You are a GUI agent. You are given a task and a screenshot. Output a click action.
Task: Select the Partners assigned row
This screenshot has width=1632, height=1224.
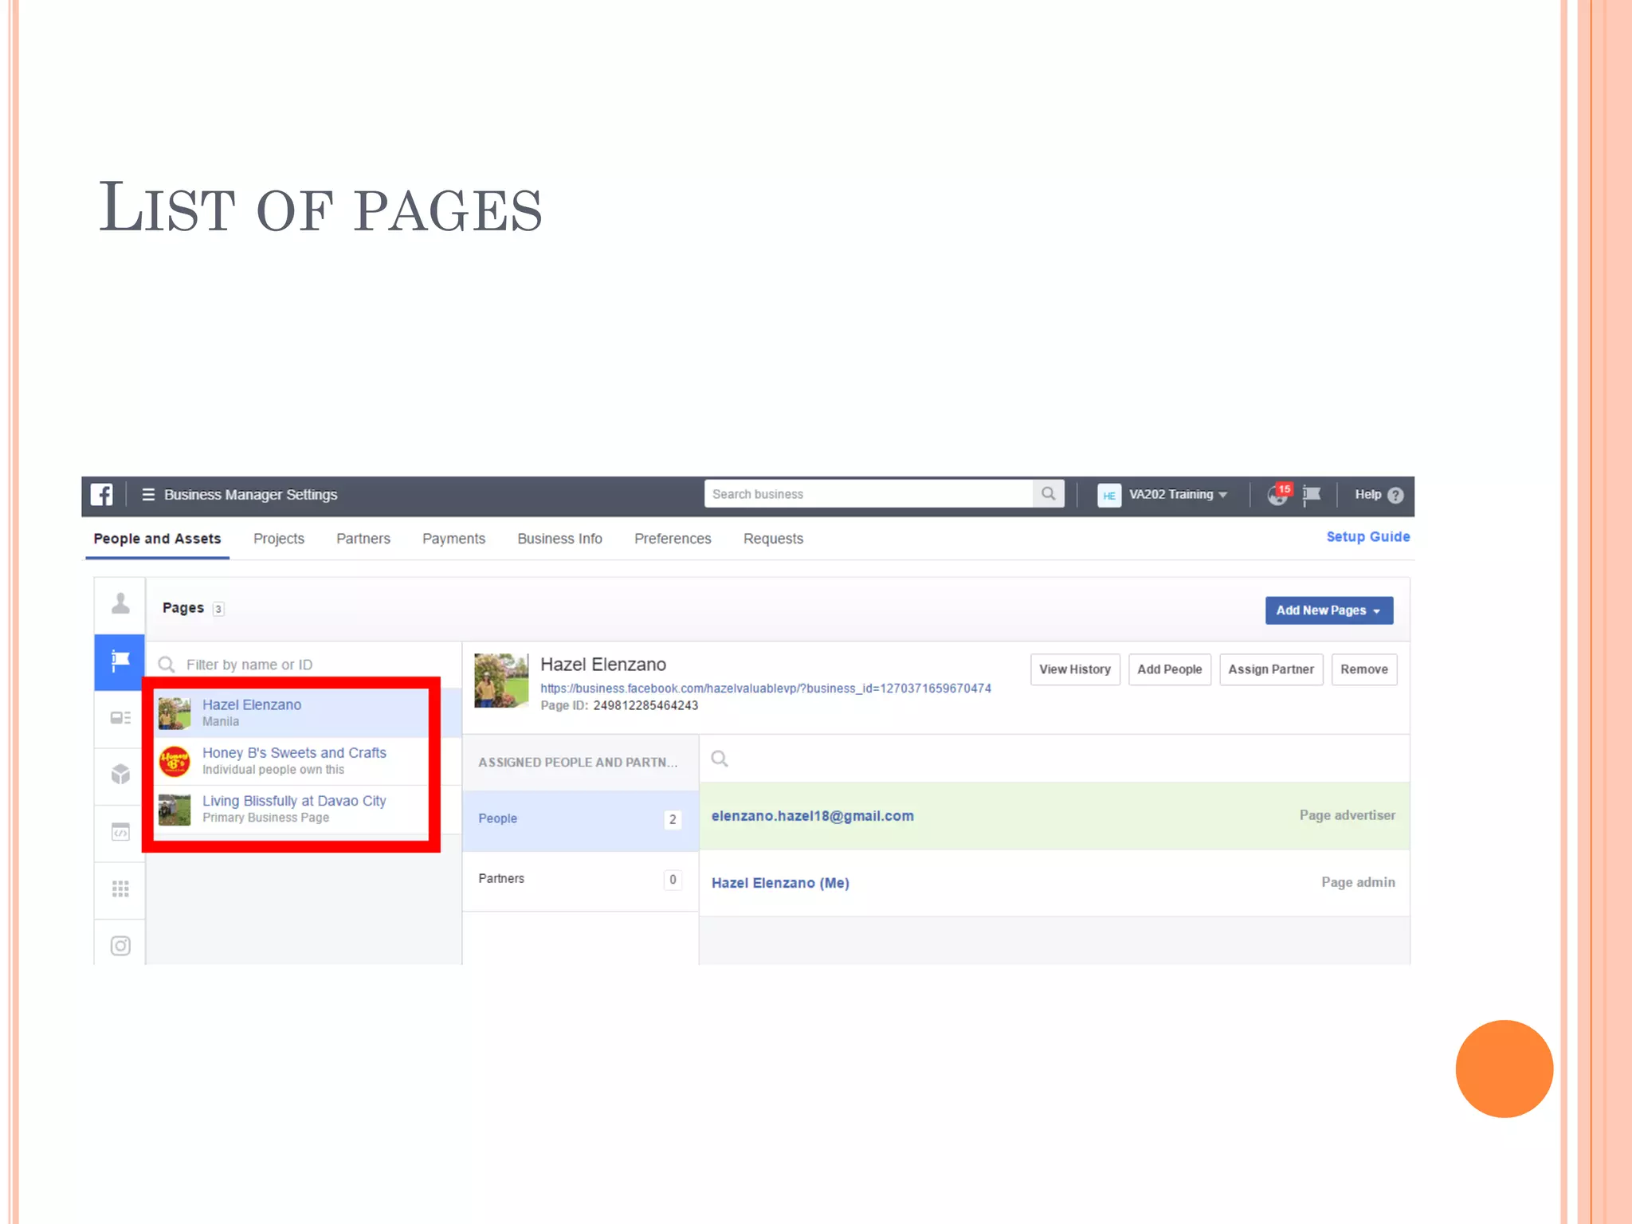[580, 880]
